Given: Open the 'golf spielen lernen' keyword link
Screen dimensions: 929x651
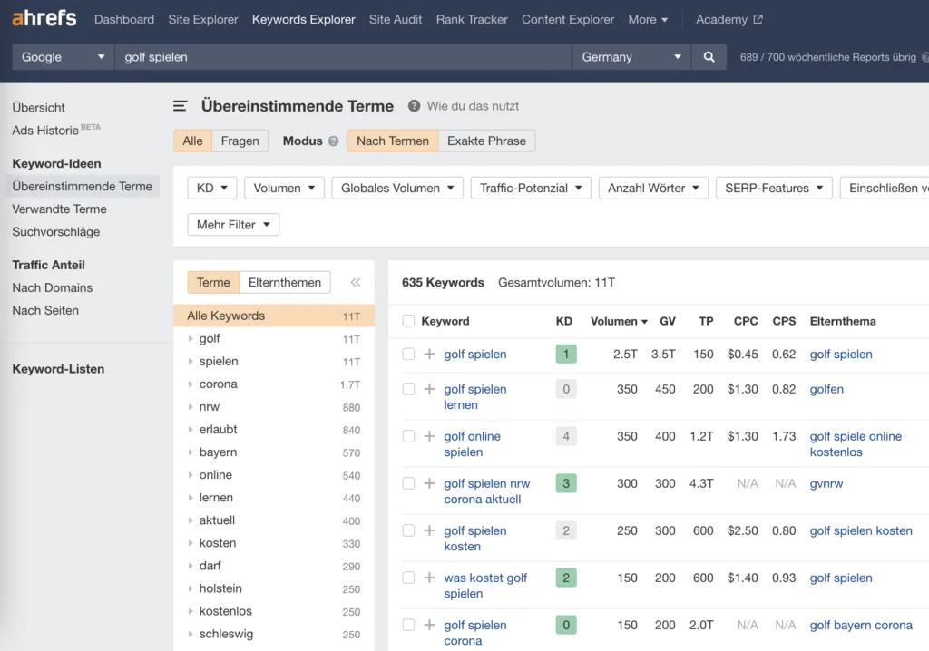Looking at the screenshot, I should click(x=475, y=397).
